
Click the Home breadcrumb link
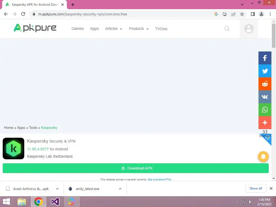[x=9, y=127]
